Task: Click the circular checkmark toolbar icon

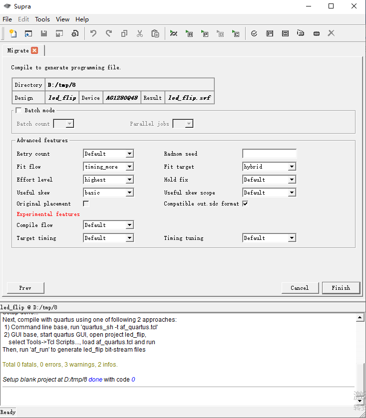Action: pos(254,33)
